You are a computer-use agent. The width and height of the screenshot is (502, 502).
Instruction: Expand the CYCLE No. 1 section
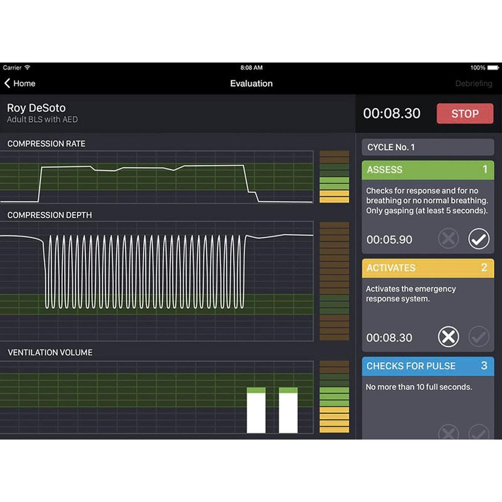pos(427,147)
